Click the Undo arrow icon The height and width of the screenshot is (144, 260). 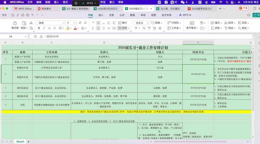pyautogui.click(x=32, y=15)
